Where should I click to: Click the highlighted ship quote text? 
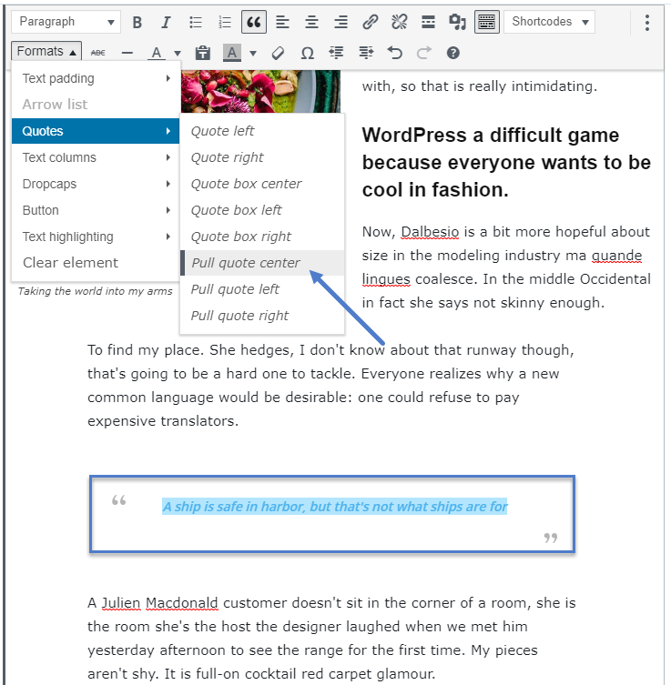pyautogui.click(x=334, y=507)
